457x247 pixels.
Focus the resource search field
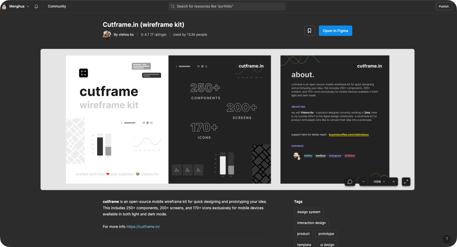tap(227, 6)
